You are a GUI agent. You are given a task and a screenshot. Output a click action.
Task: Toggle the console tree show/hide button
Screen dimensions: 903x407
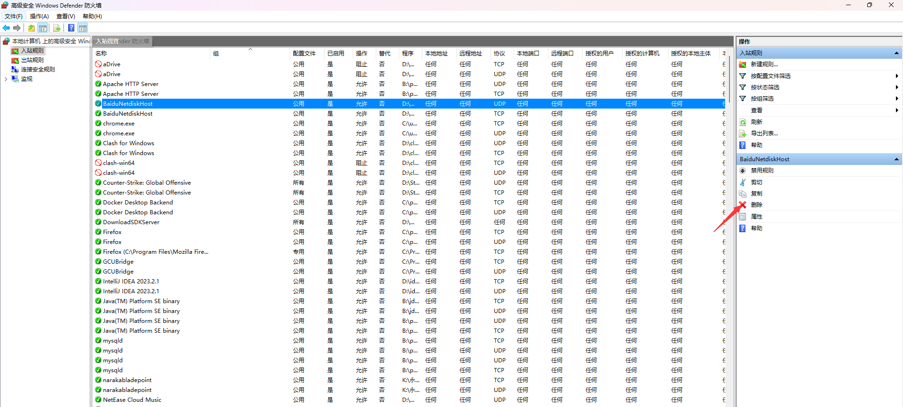[x=43, y=28]
